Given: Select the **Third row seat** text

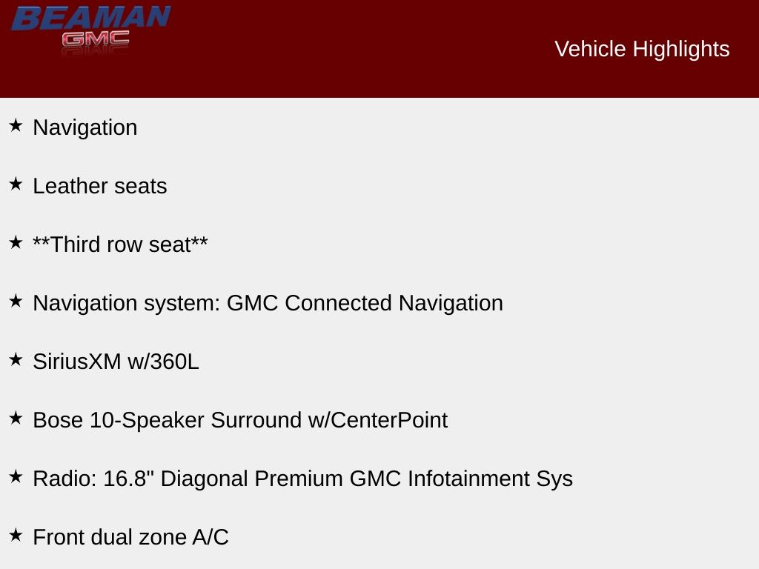Looking at the screenshot, I should (x=120, y=244).
